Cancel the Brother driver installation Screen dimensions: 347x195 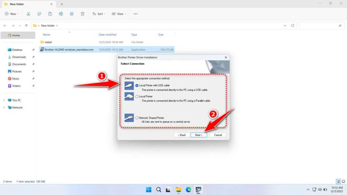[218, 134]
